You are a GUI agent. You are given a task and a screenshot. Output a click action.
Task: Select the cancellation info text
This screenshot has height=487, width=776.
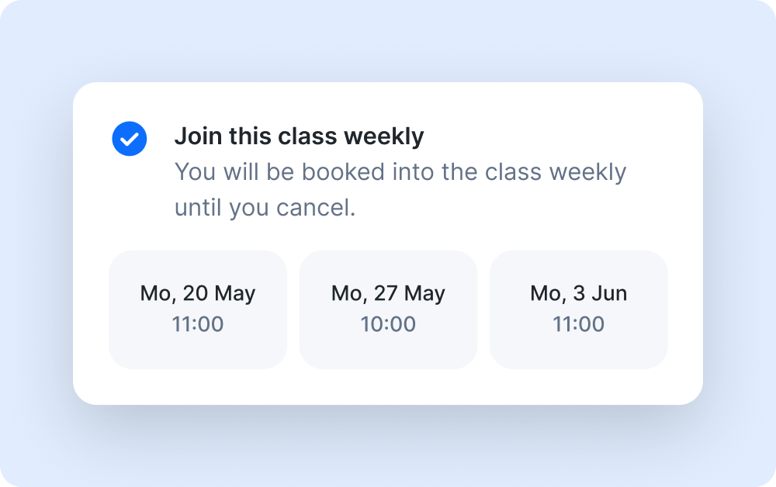coord(400,189)
